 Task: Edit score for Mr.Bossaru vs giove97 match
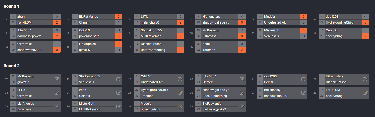tap(57, 79)
